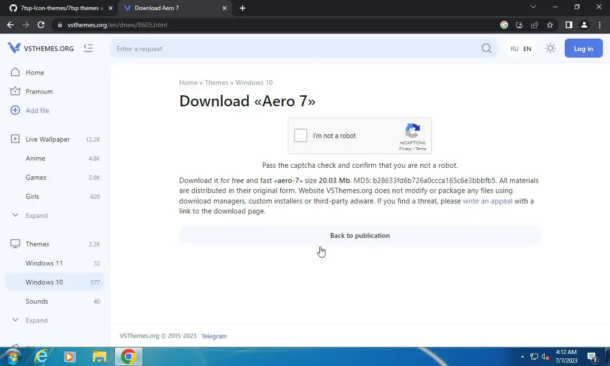
Task: Click the Live Wallpaper play icon
Action: coord(15,139)
